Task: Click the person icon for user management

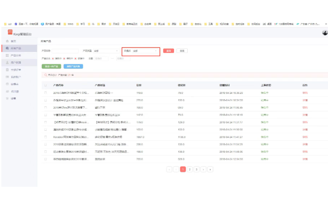Action: (x=7, y=62)
